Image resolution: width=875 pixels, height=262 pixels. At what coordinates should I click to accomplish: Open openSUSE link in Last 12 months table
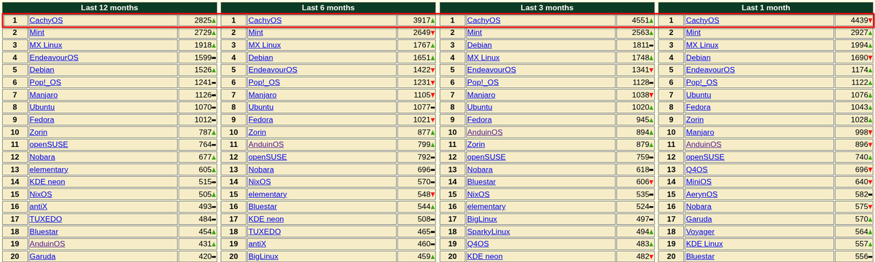point(49,144)
